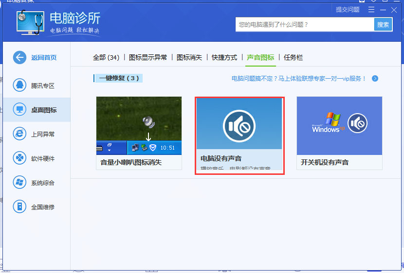Open the 联想专家一对一vip服务 link

[299, 78]
